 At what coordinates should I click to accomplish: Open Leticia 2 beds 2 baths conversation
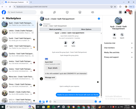coord(18,32)
